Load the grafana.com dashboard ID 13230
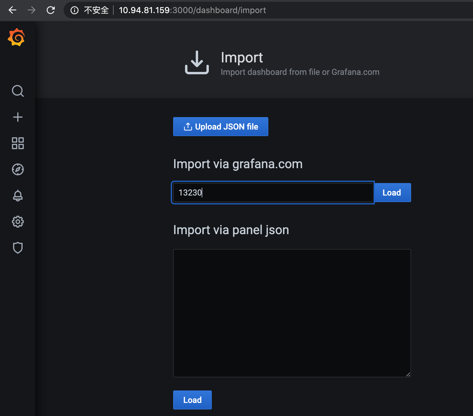 pyautogui.click(x=392, y=193)
